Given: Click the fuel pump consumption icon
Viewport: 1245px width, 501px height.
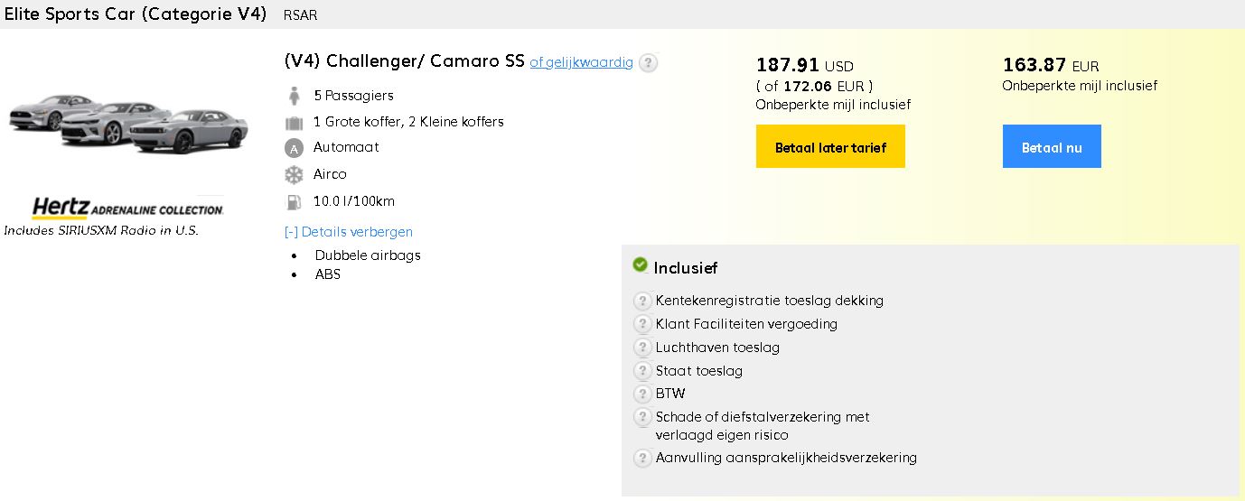Looking at the screenshot, I should click(294, 201).
